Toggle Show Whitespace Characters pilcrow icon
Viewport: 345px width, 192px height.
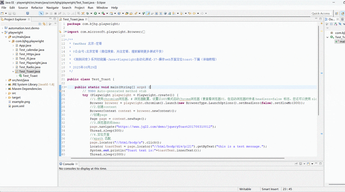(161, 13)
